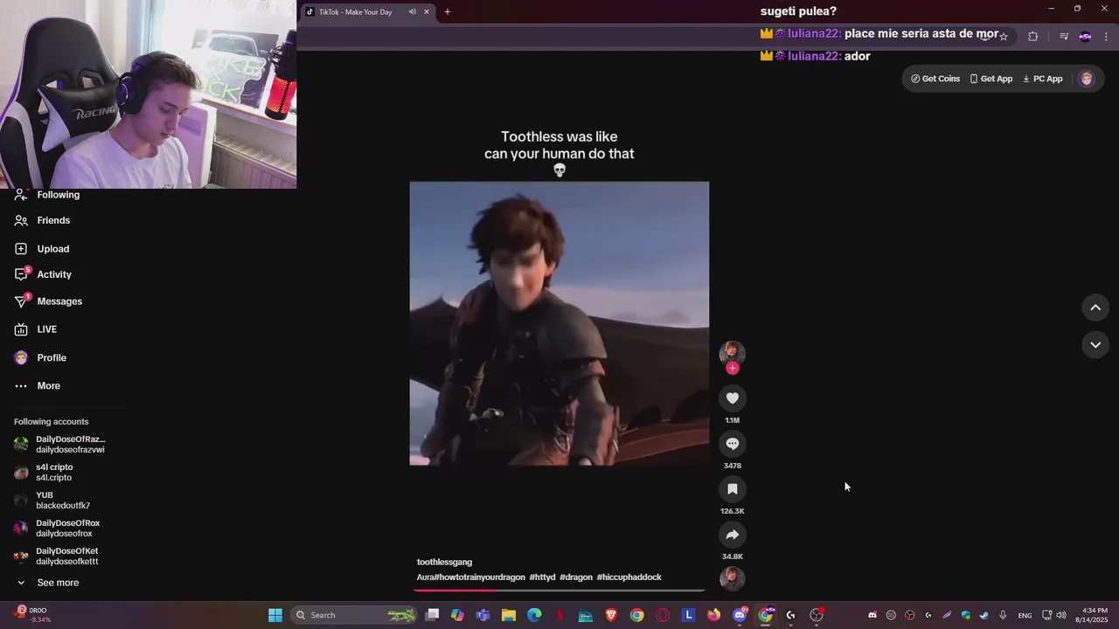Go to LIVE section in sidebar
This screenshot has width=1119, height=629.
[x=36, y=329]
